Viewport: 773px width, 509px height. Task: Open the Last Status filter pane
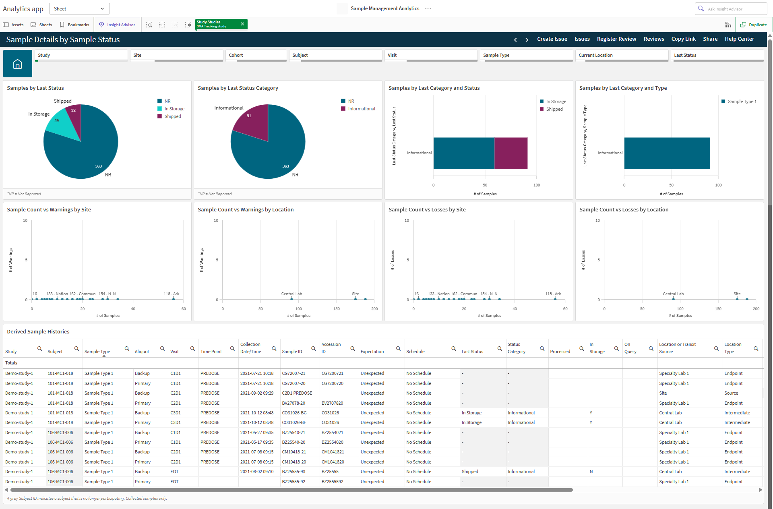click(x=717, y=56)
